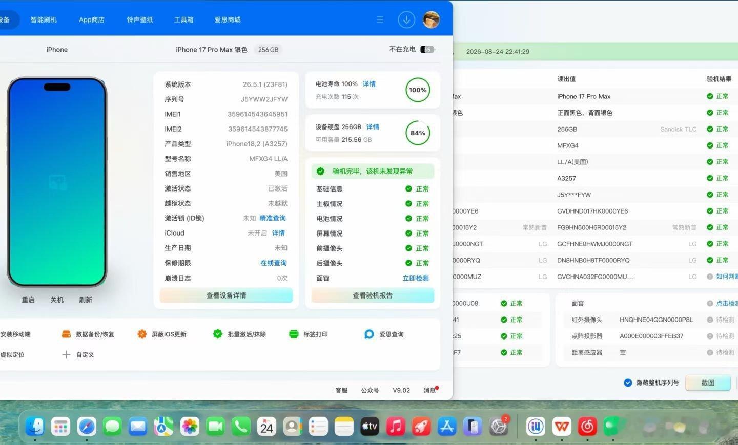Open WPS Office from the dock
Viewport: 738px width, 445px height.
click(x=562, y=426)
